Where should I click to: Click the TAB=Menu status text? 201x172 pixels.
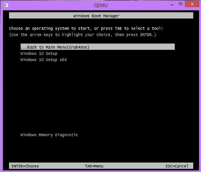[x=94, y=166]
